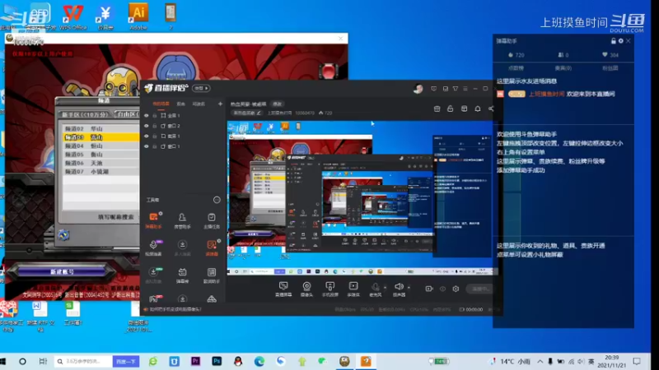Open 弹幕助手 tool in toolbox
Viewport: 659px width, 370px height.
[153, 220]
